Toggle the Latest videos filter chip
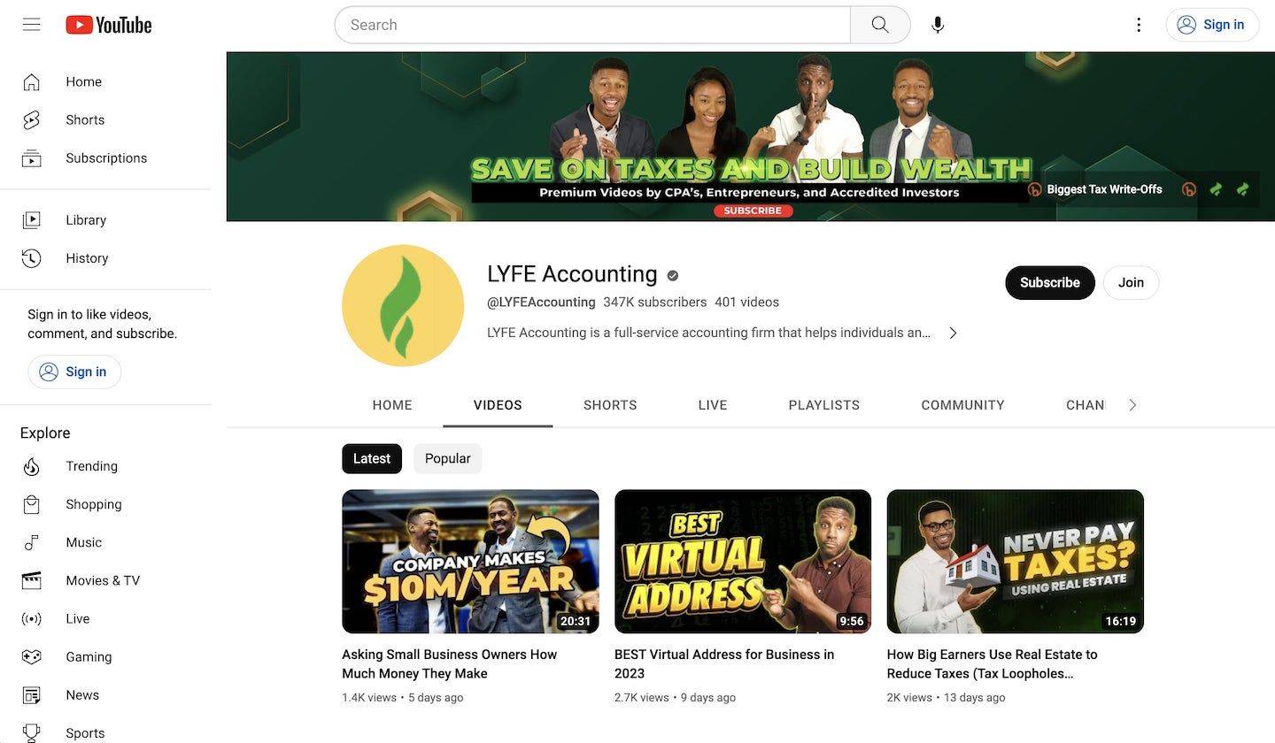Viewport: 1275px width, 743px height. click(x=371, y=458)
